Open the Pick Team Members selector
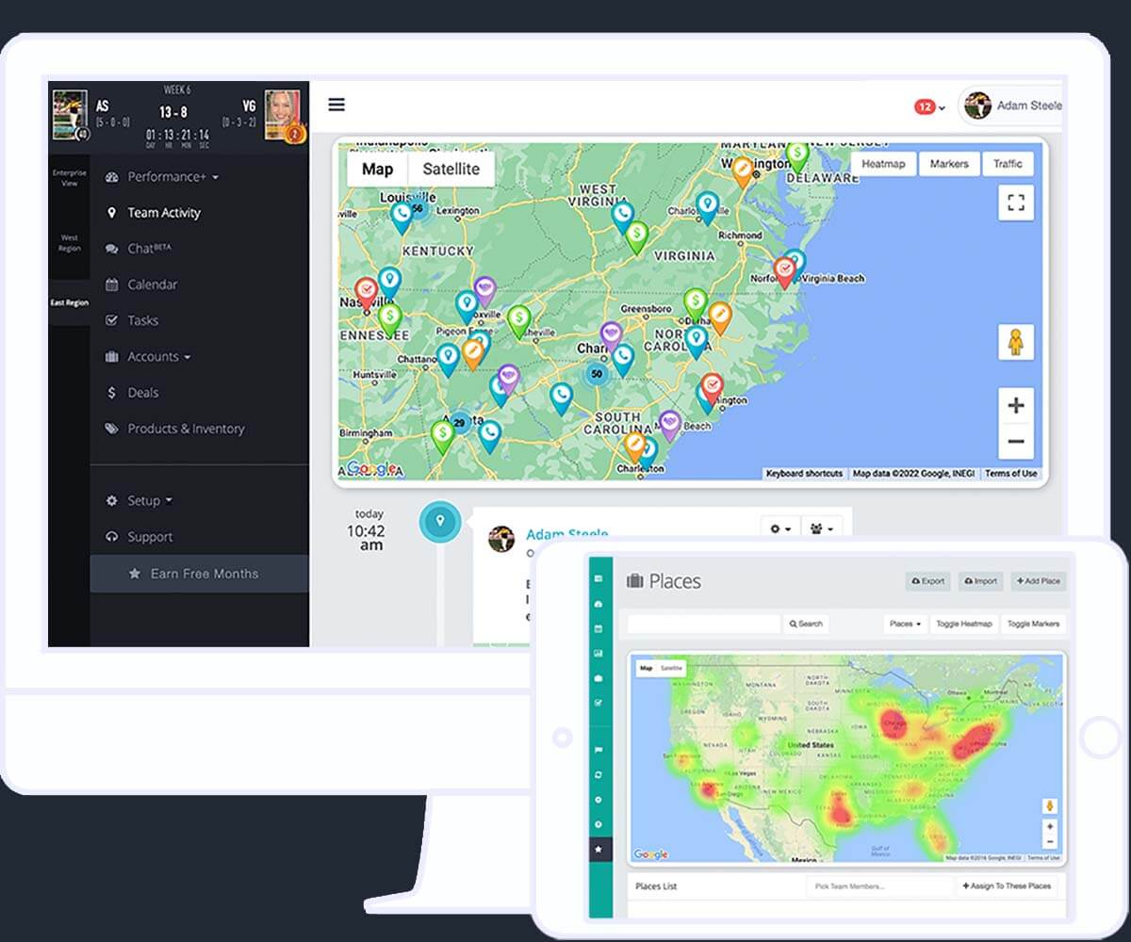The height and width of the screenshot is (942, 1131). [x=878, y=886]
